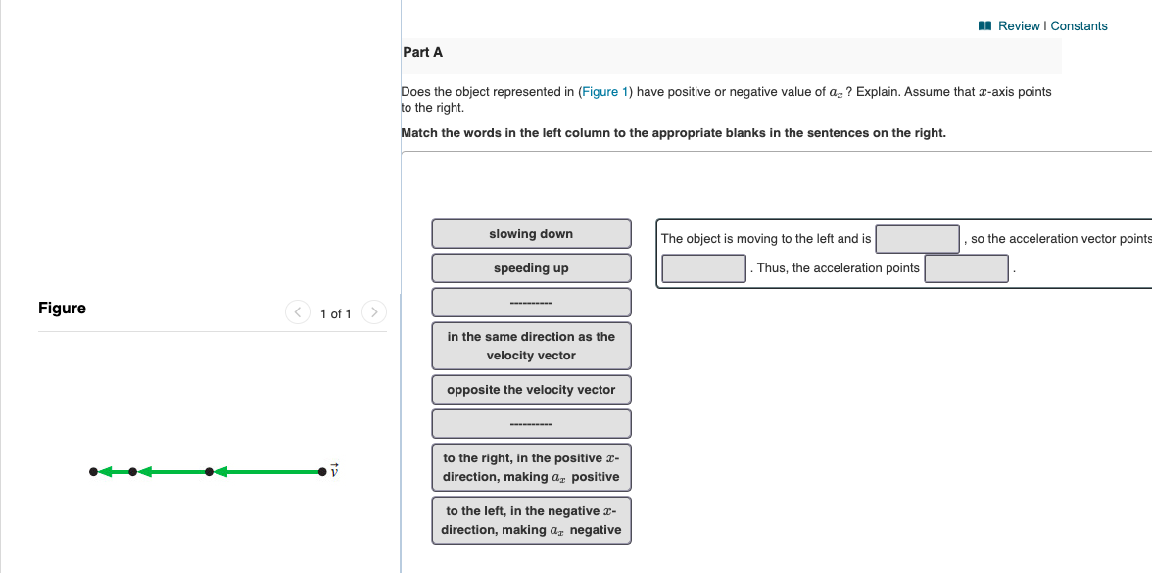Choose 'in the same direction as the velocity vector'

[x=531, y=346]
